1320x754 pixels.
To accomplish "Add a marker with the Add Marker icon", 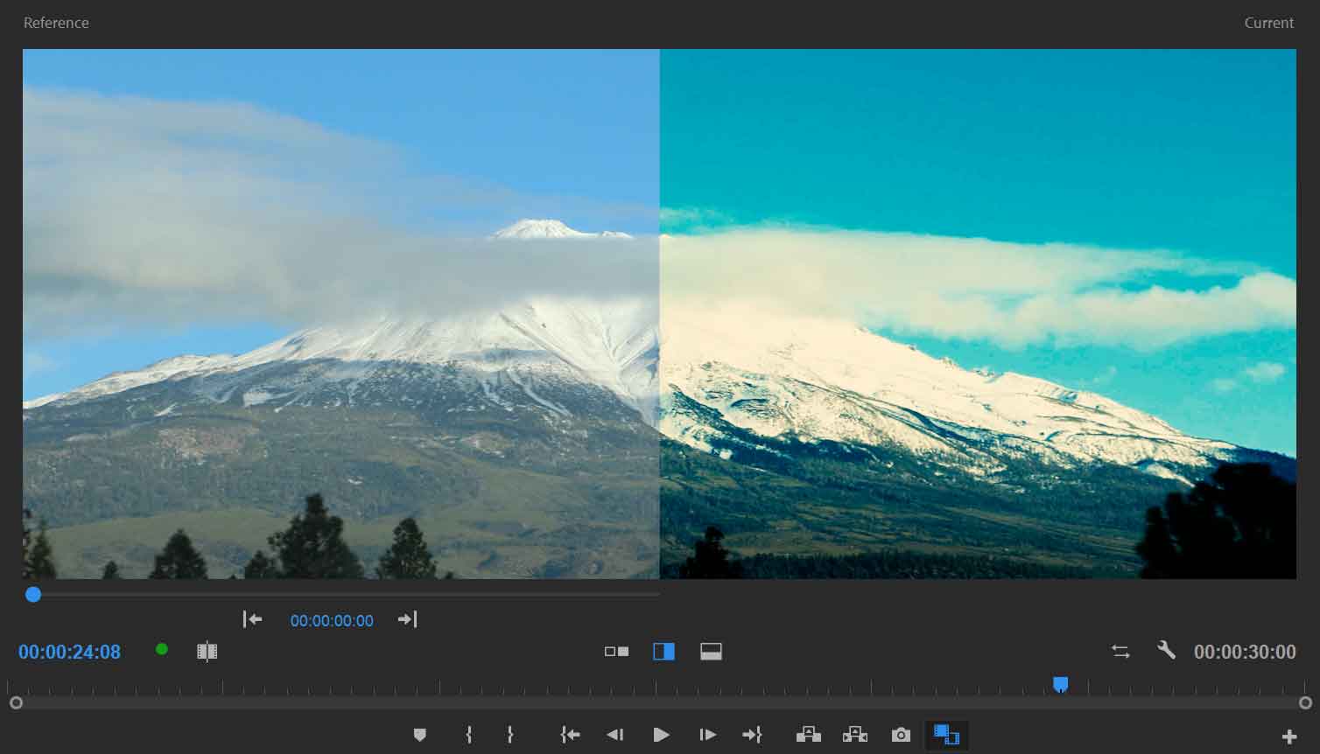I will click(420, 735).
